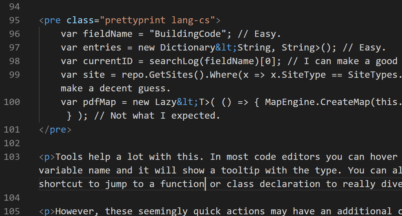Viewport: 402px width, 216px height.
Task: Click the searchLog function call
Action: [x=174, y=61]
